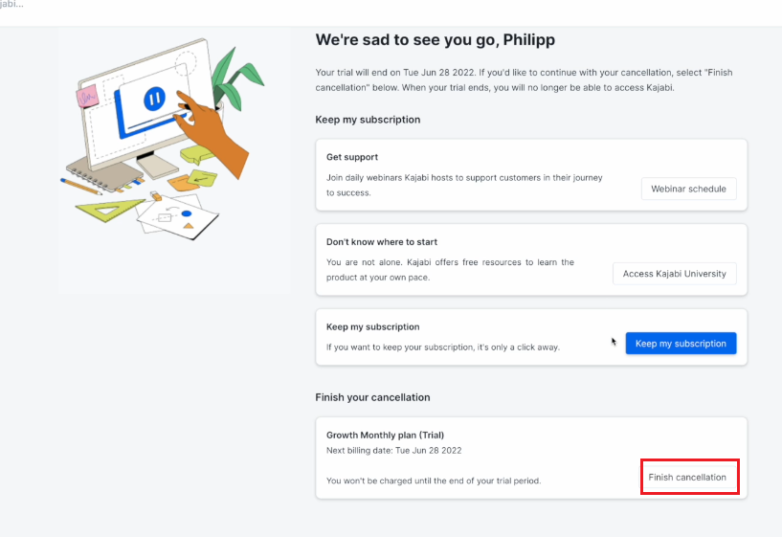Click the yellow speech bubble graphic

click(x=197, y=154)
